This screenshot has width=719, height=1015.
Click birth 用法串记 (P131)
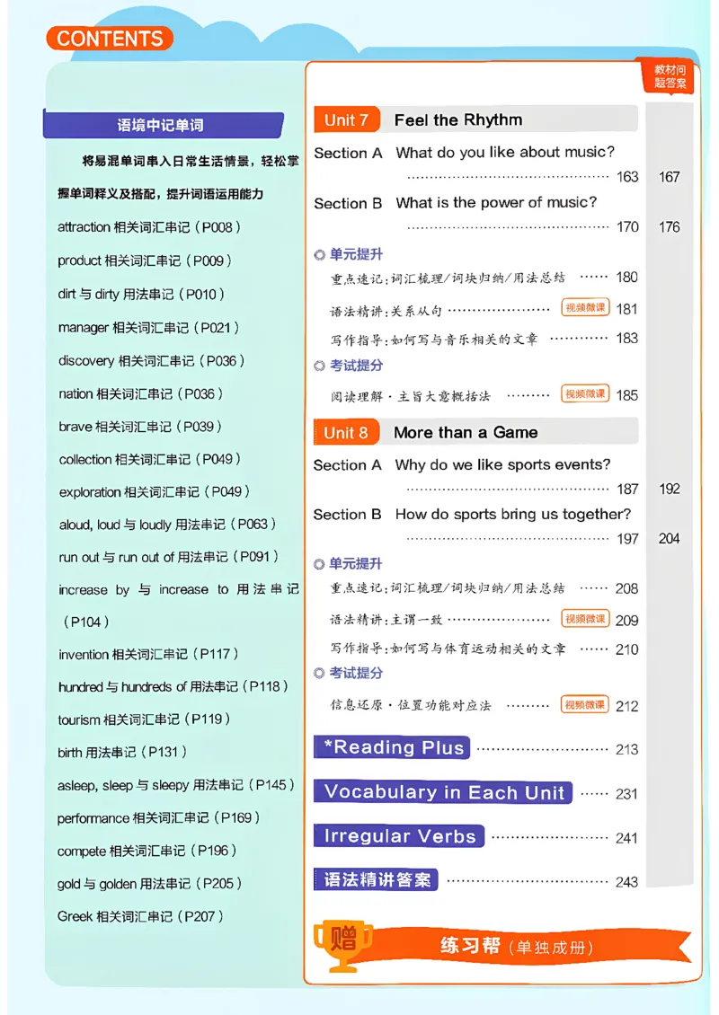(122, 752)
